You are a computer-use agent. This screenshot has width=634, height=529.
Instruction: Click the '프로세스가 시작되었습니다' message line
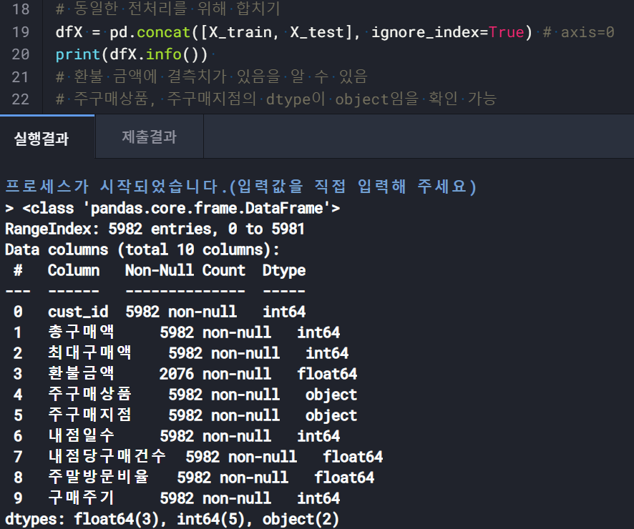pos(241,187)
